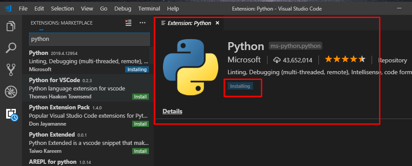Focus the extensions search box with 'python'
This screenshot has height=166, width=412.
click(89, 39)
